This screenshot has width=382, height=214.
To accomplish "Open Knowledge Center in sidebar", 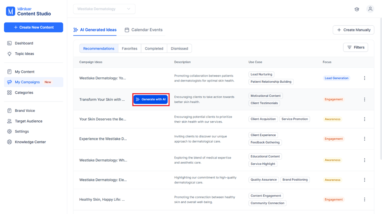I will (33, 142).
